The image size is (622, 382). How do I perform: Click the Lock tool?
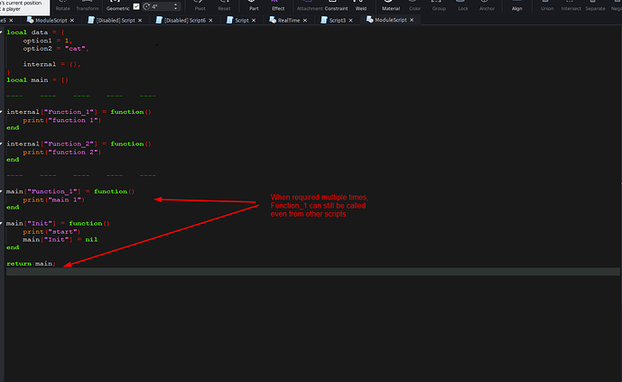click(x=463, y=5)
